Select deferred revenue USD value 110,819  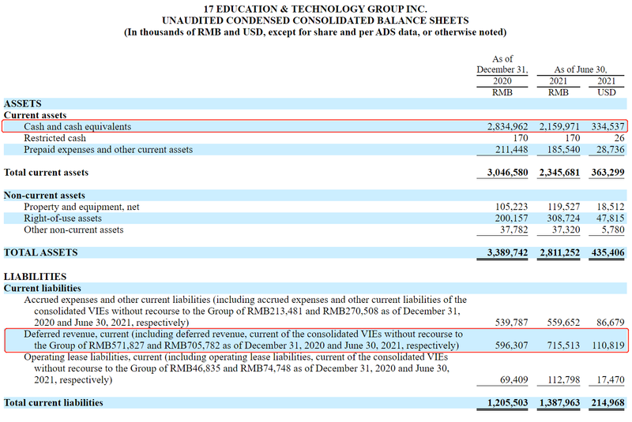pyautogui.click(x=608, y=345)
